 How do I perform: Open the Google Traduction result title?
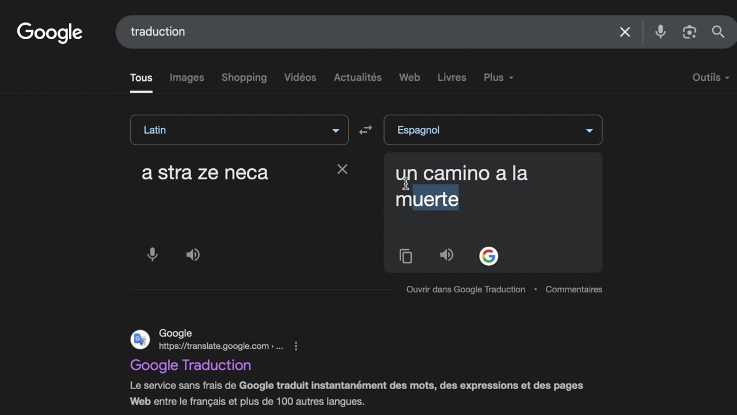point(191,365)
